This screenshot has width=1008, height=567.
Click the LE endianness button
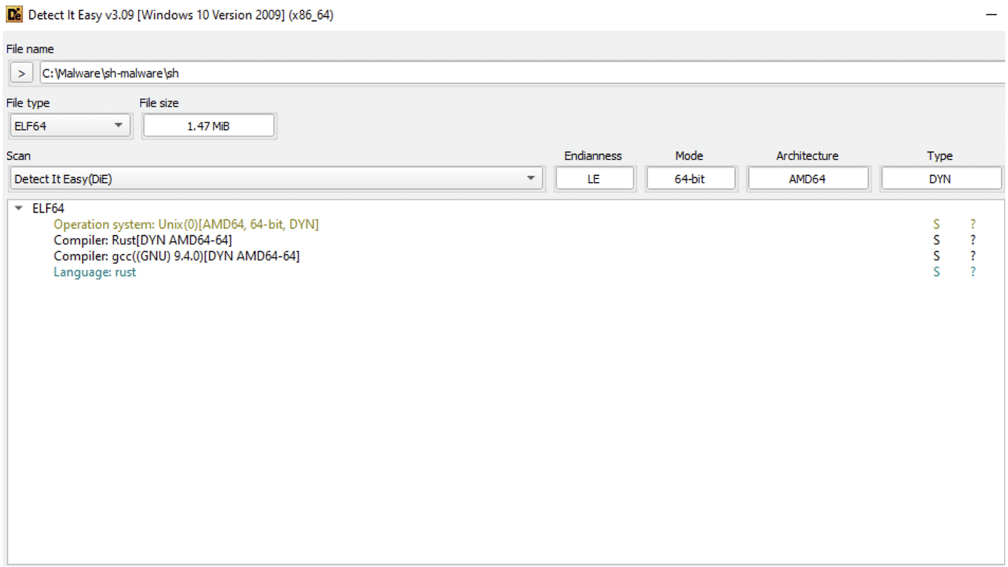tap(594, 178)
